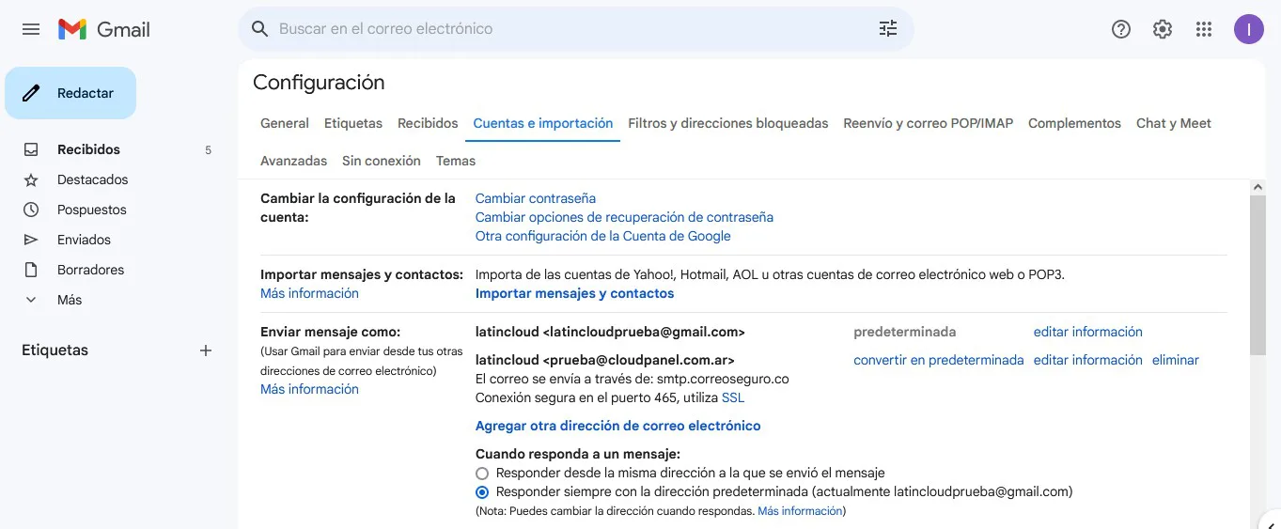Open the account profile avatar
This screenshot has width=1281, height=529.
pos(1248,29)
